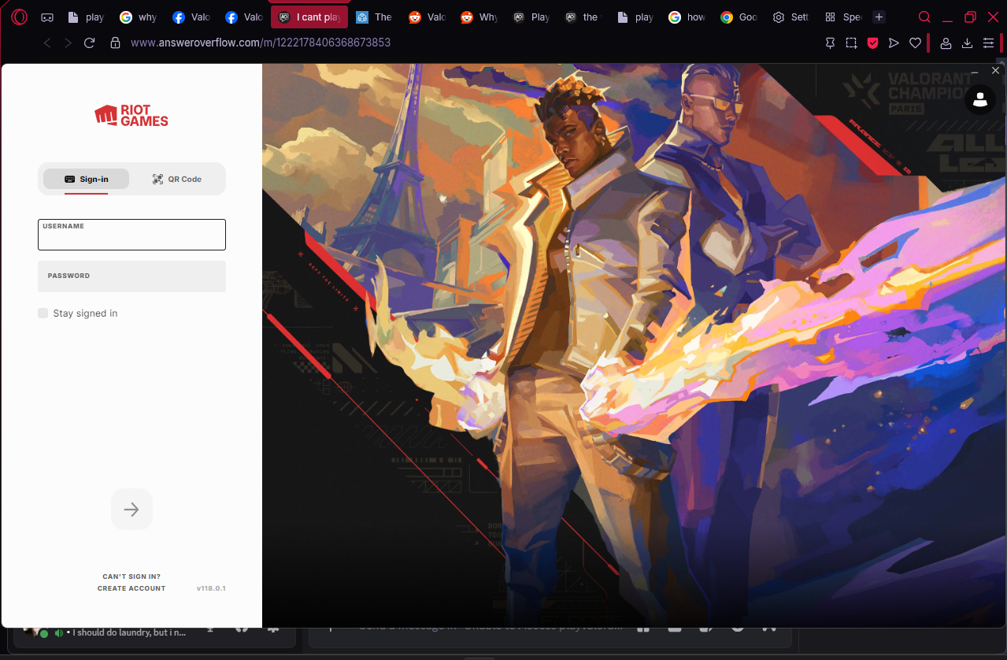Pin the page using the pinboard icon
Viewport: 1007px width, 660px height.
830,43
